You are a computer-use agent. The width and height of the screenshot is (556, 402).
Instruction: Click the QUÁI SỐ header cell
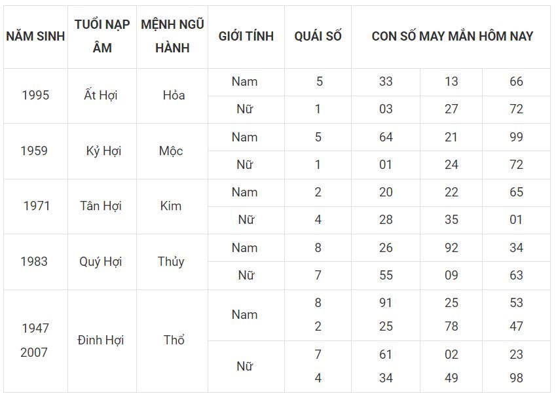click(318, 37)
